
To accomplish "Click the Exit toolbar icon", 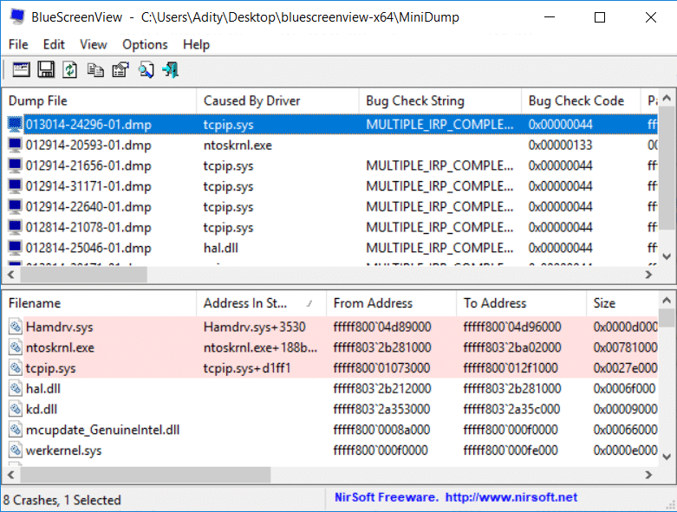I will 170,70.
